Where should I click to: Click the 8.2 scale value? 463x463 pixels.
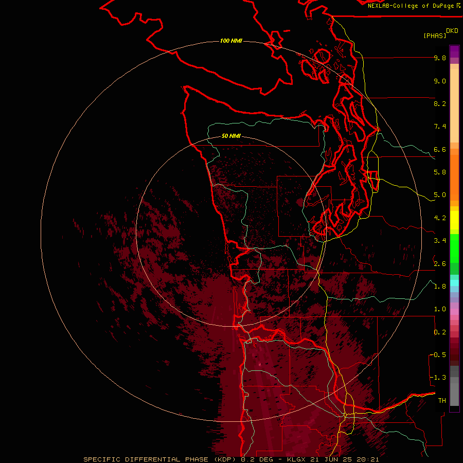pos(440,103)
